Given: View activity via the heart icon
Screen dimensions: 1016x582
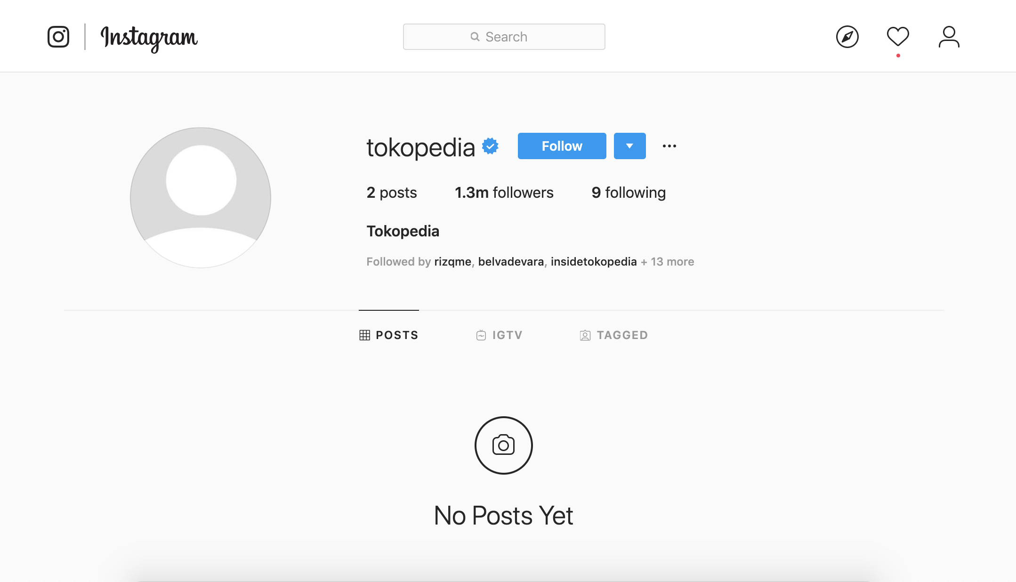Looking at the screenshot, I should [x=897, y=37].
